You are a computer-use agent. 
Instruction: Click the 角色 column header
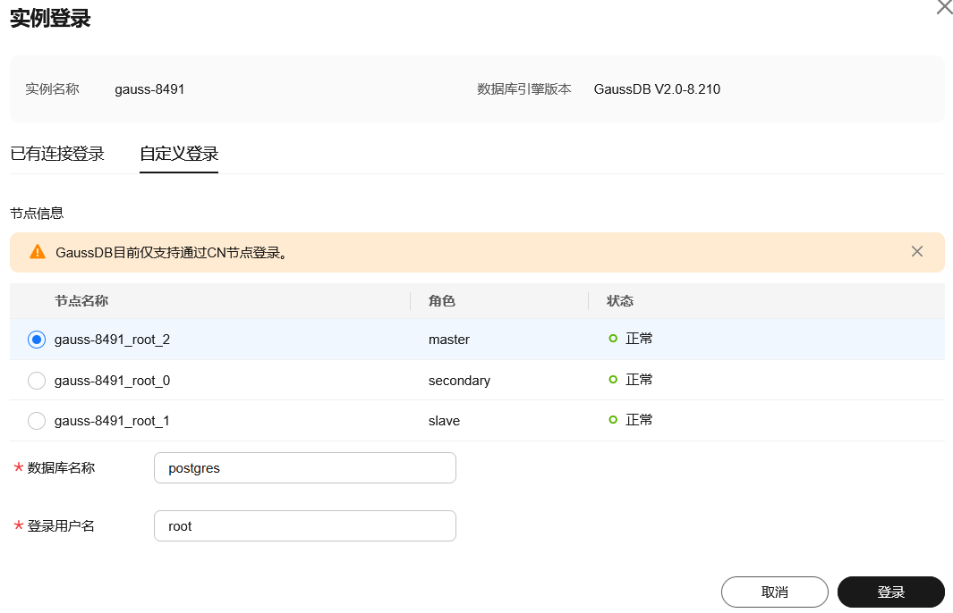442,301
